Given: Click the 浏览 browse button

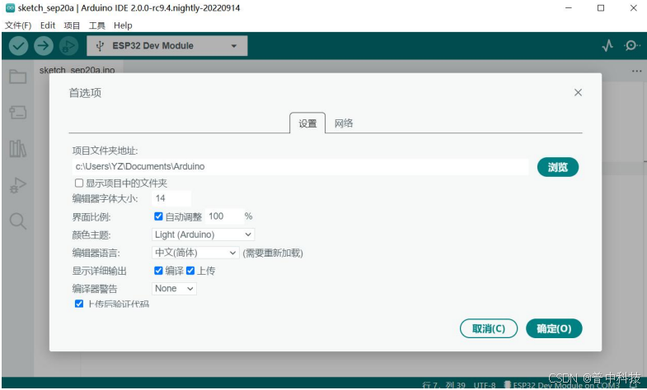Looking at the screenshot, I should click(x=558, y=167).
